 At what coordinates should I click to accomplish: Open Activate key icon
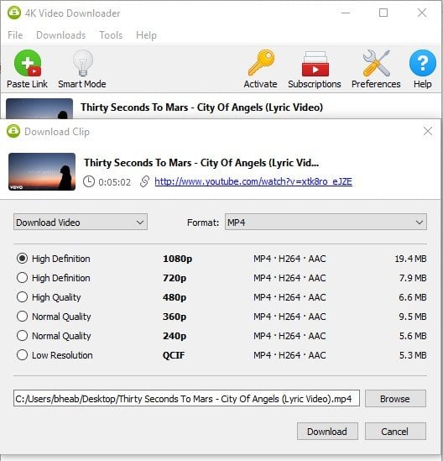[261, 63]
